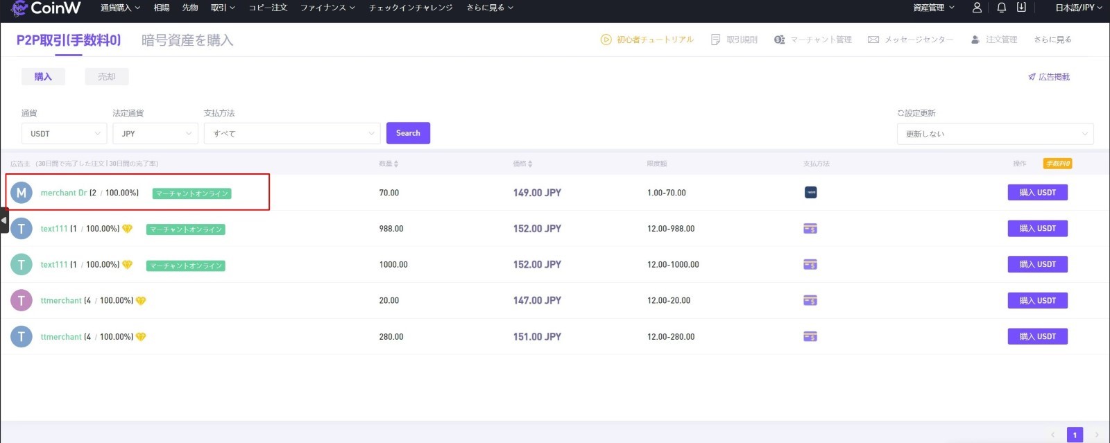Expand the top bar さらに見る menu

click(490, 8)
